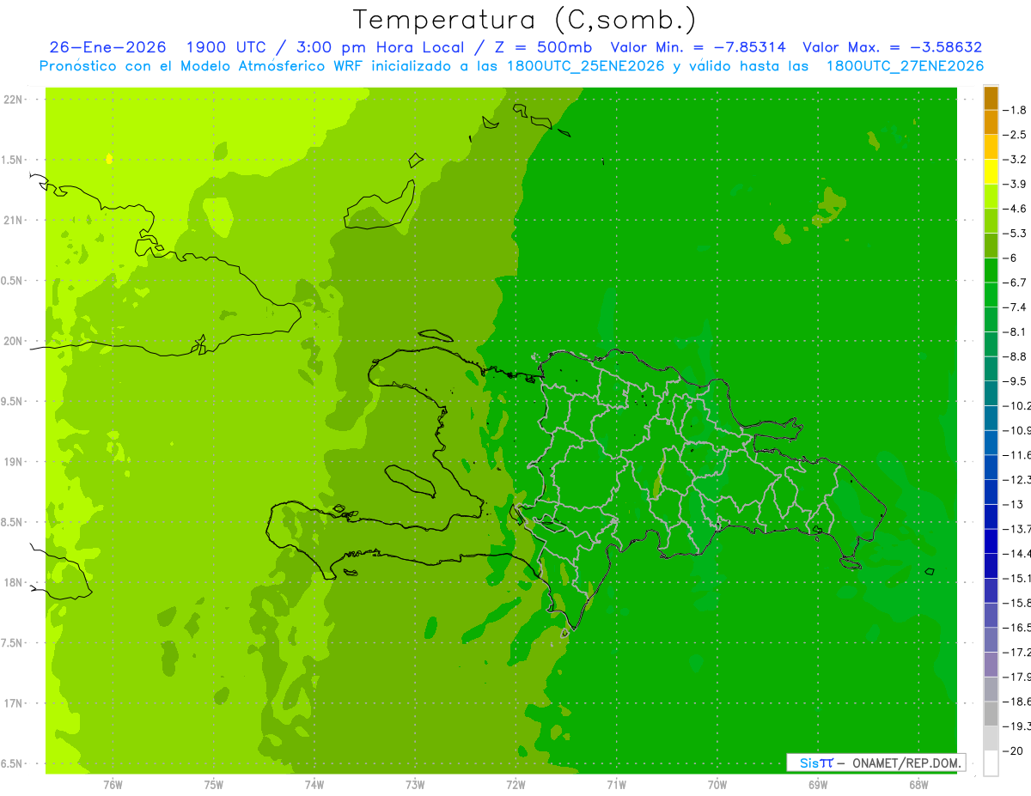1031x796 pixels.
Task: Click the '71W' longitude label
Action: pyautogui.click(x=616, y=785)
